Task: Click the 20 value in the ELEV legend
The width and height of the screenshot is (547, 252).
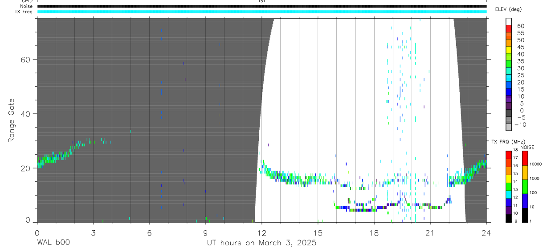Action: click(x=520, y=82)
